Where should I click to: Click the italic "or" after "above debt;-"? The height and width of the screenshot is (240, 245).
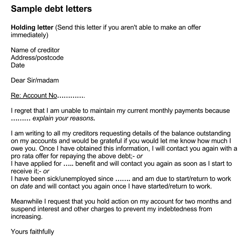coord(140,156)
